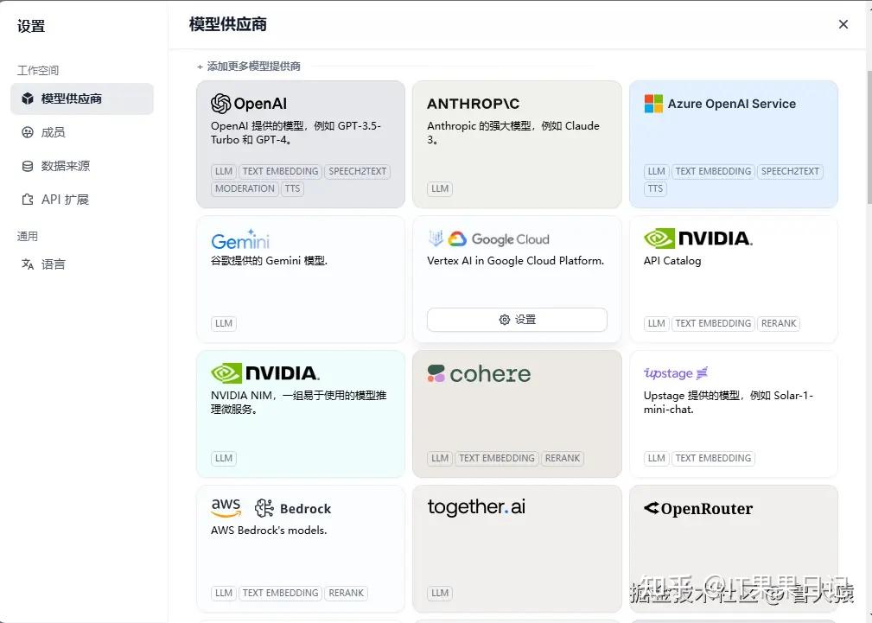Click 通用 section label
872x623 pixels.
28,236
